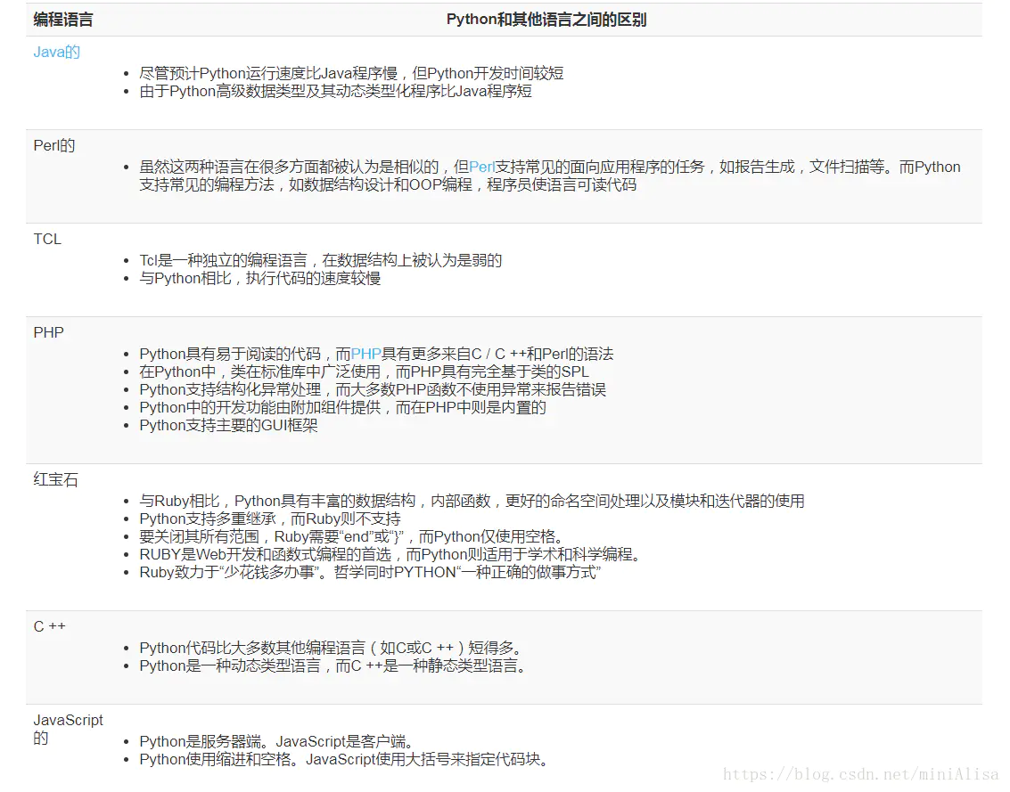
Task: Click bullet RUBY是Web开发和函数式编程的首选
Action: (391, 554)
